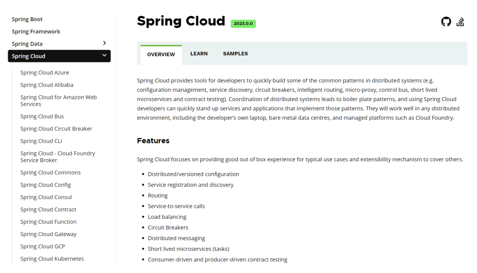The height and width of the screenshot is (273, 477).
Task: Open Spring Cloud Gateway
Action: pos(48,234)
